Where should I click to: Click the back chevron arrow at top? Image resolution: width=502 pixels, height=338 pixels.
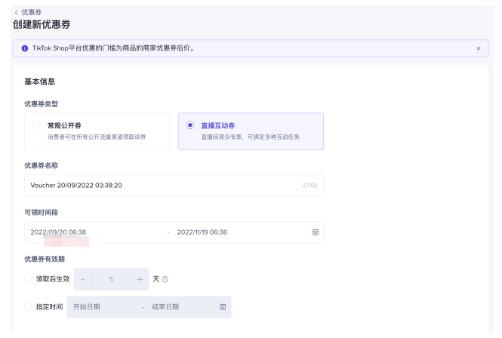[16, 12]
